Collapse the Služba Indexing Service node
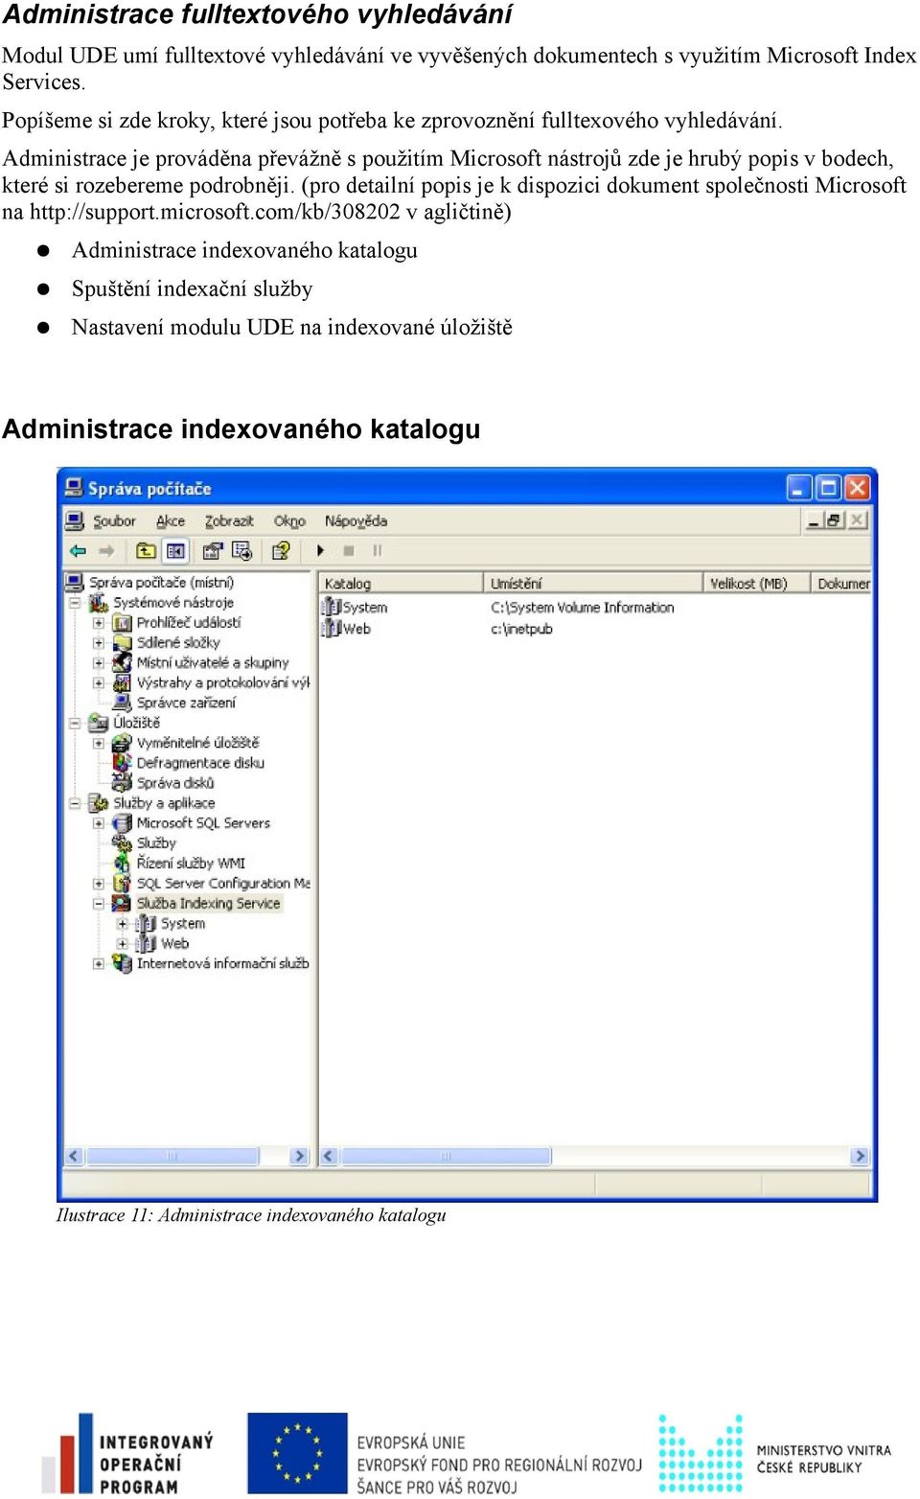Screen dimensions: 920x1499 click(x=99, y=904)
